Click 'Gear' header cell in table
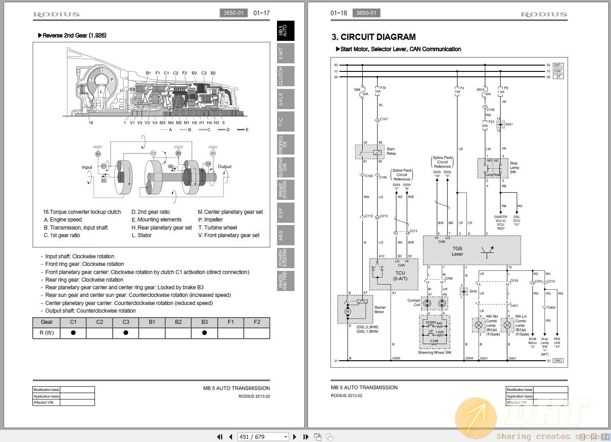 tap(47, 322)
